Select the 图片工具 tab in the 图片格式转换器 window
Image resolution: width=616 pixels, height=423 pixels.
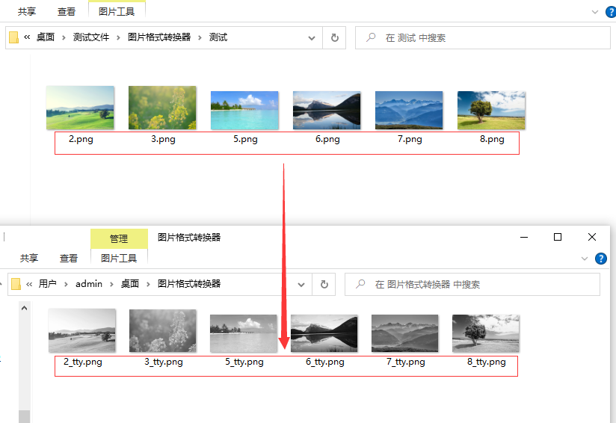[119, 258]
